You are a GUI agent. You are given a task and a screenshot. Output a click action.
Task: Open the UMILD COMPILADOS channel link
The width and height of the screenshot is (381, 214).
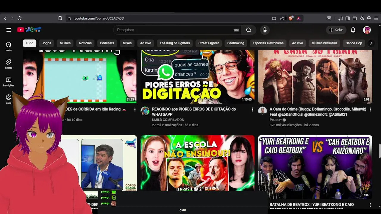pos(168,120)
